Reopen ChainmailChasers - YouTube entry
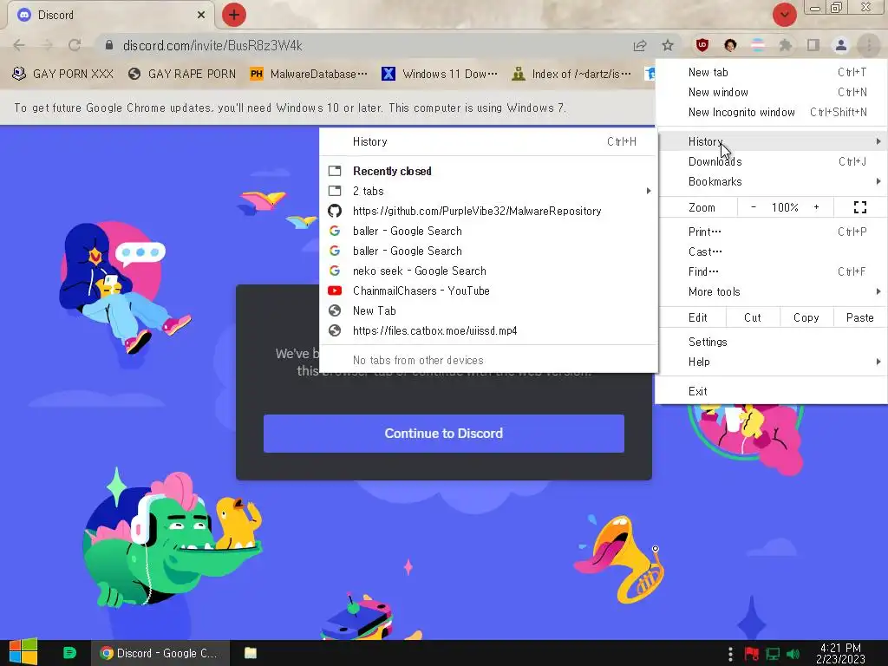 pyautogui.click(x=488, y=291)
